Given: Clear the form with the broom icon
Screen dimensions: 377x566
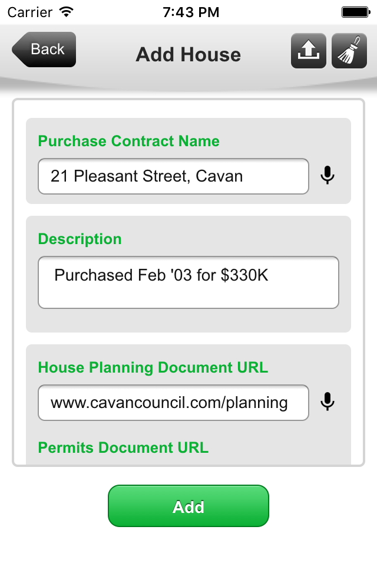Looking at the screenshot, I should pos(349,51).
